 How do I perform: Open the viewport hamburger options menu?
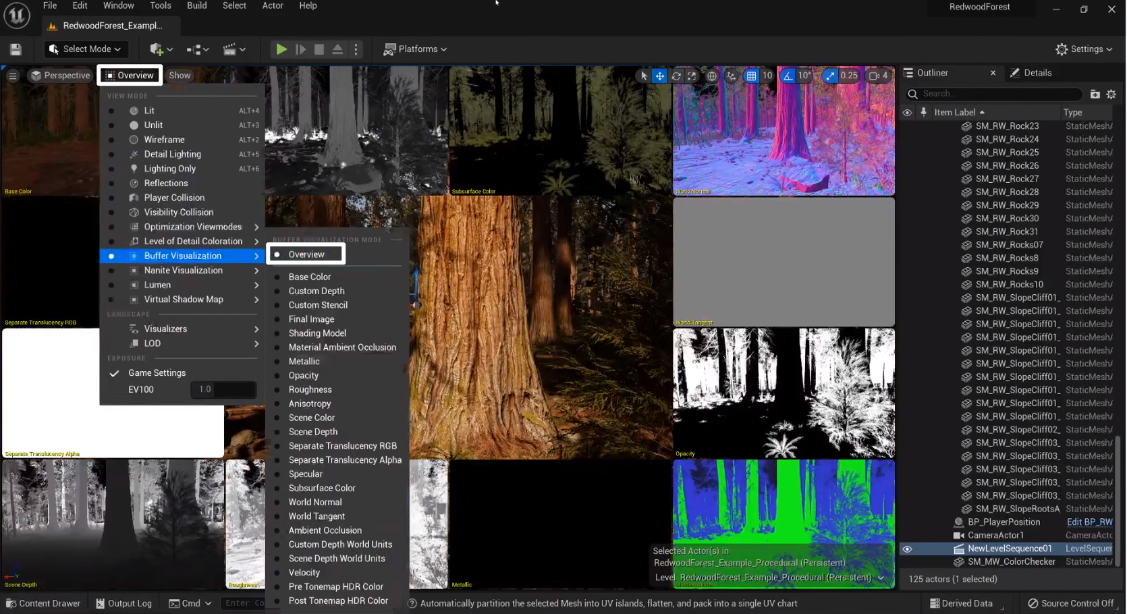pyautogui.click(x=13, y=76)
